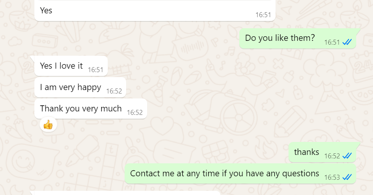Click the "Thank you very much" message
373x195 pixels.
coord(91,108)
